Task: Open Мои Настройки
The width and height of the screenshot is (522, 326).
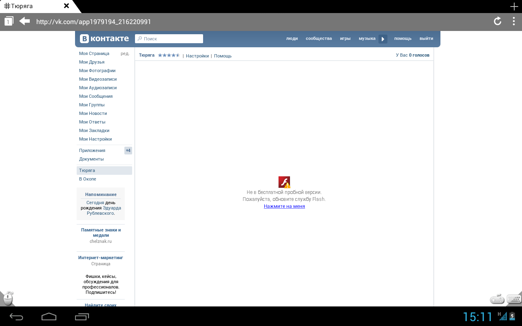Action: pyautogui.click(x=95, y=139)
